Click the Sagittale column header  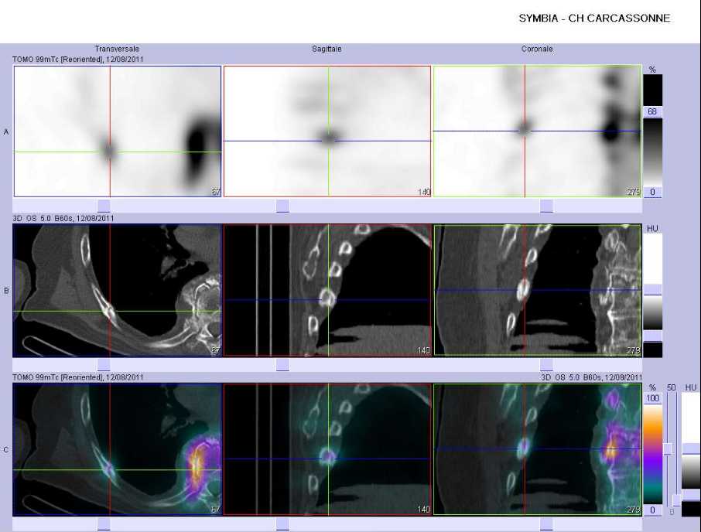[327, 49]
